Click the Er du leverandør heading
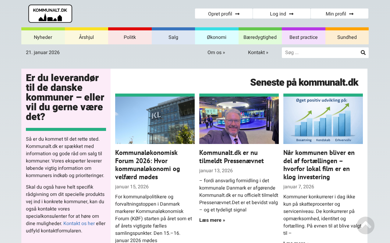390x243 pixels. click(65, 97)
